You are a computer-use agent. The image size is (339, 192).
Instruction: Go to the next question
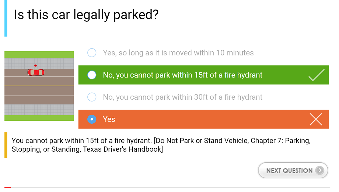pos(293,171)
